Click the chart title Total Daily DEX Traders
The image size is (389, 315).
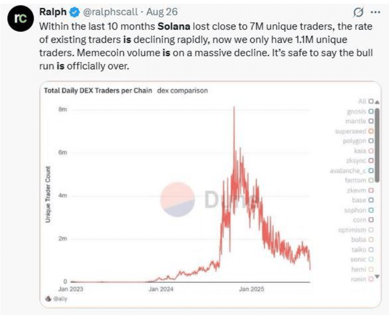tap(97, 90)
